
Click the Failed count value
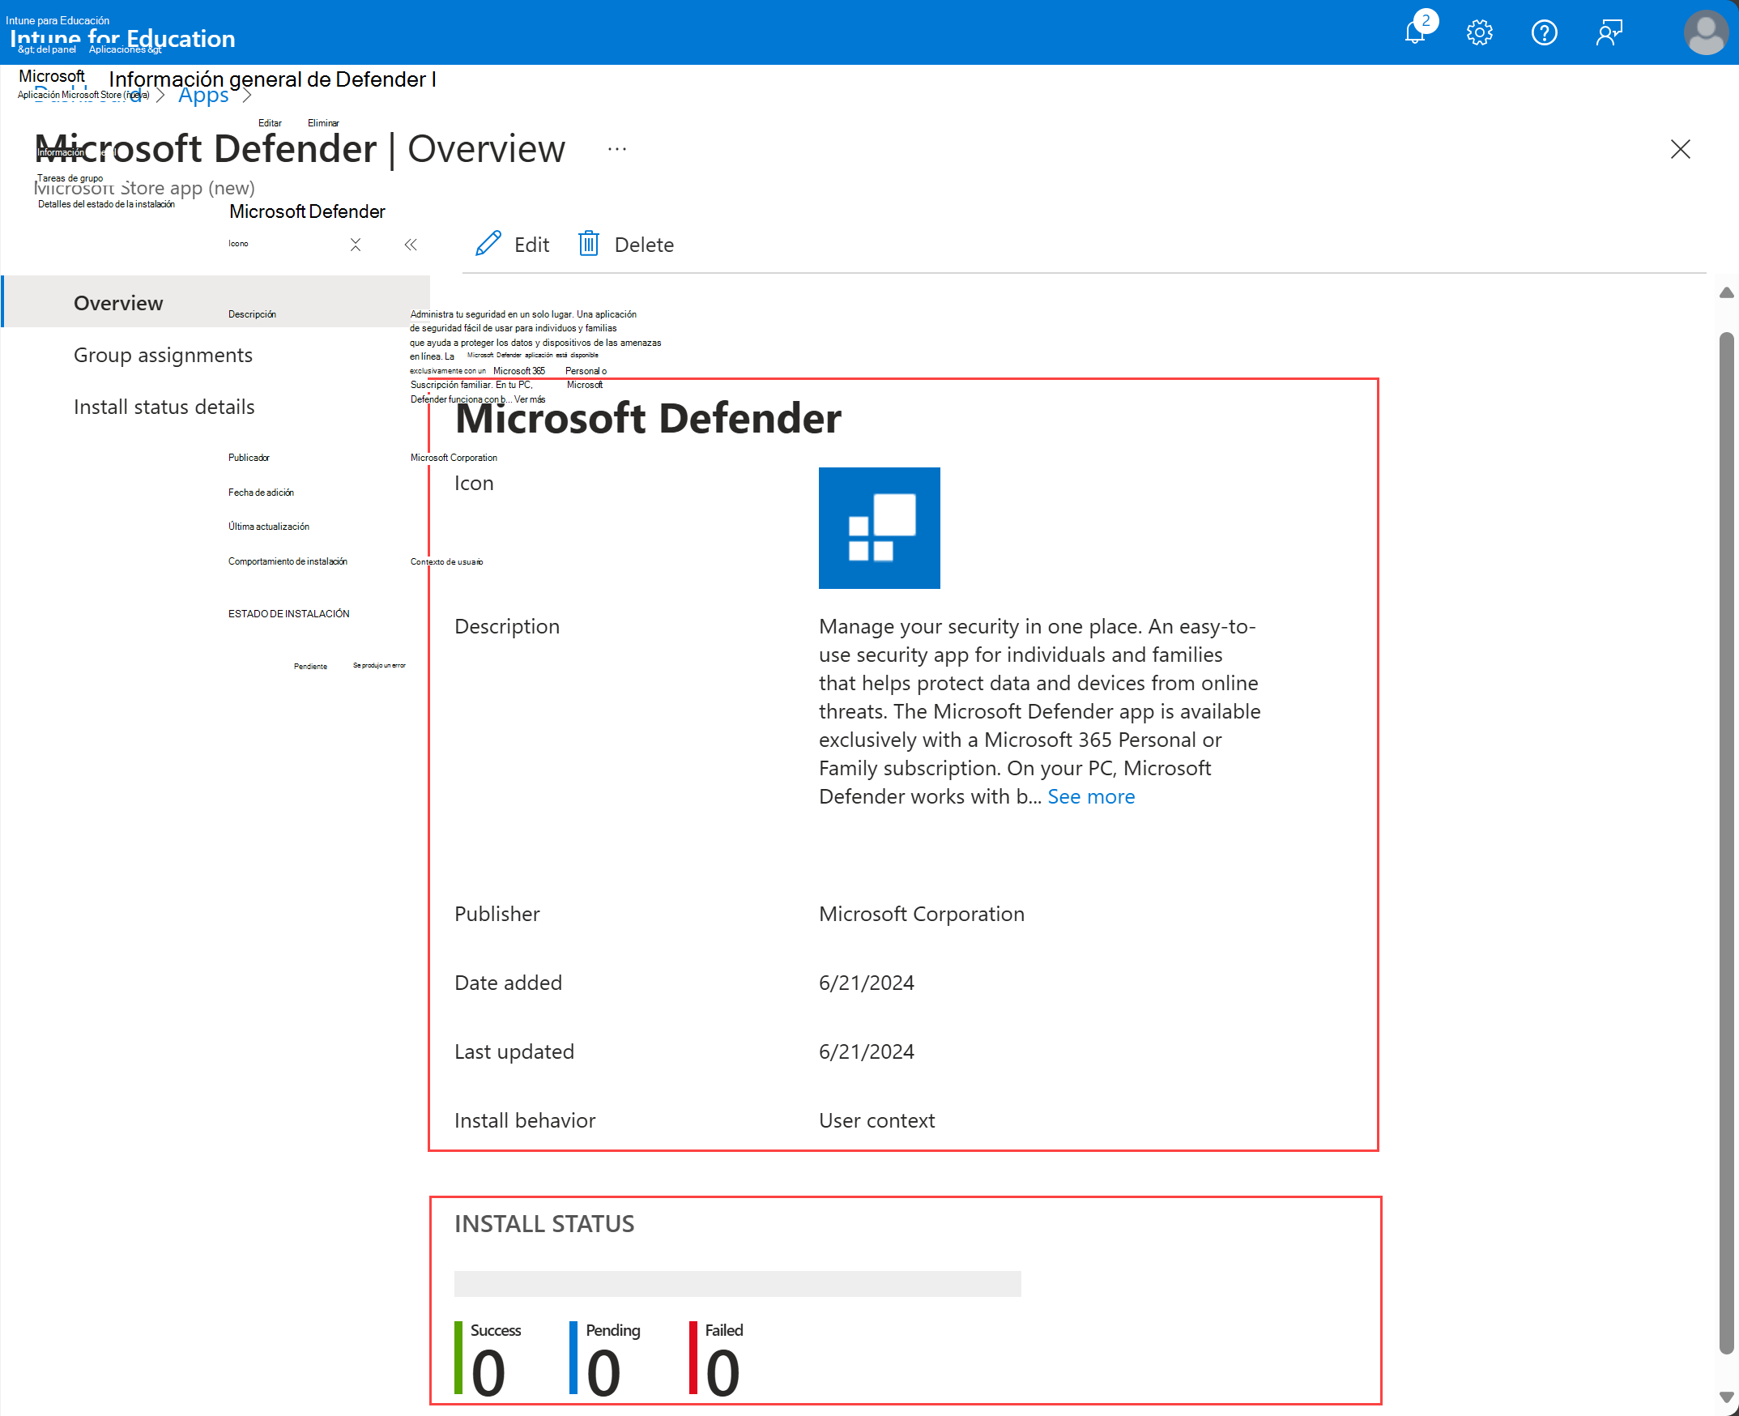[722, 1374]
